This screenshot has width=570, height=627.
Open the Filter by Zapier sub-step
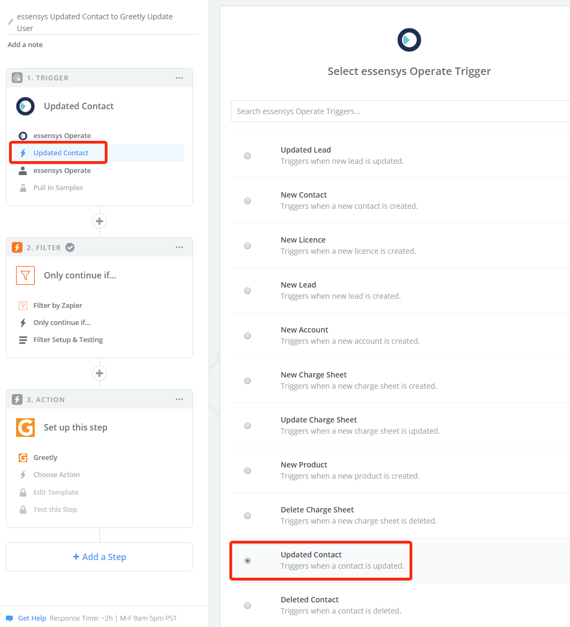(58, 306)
